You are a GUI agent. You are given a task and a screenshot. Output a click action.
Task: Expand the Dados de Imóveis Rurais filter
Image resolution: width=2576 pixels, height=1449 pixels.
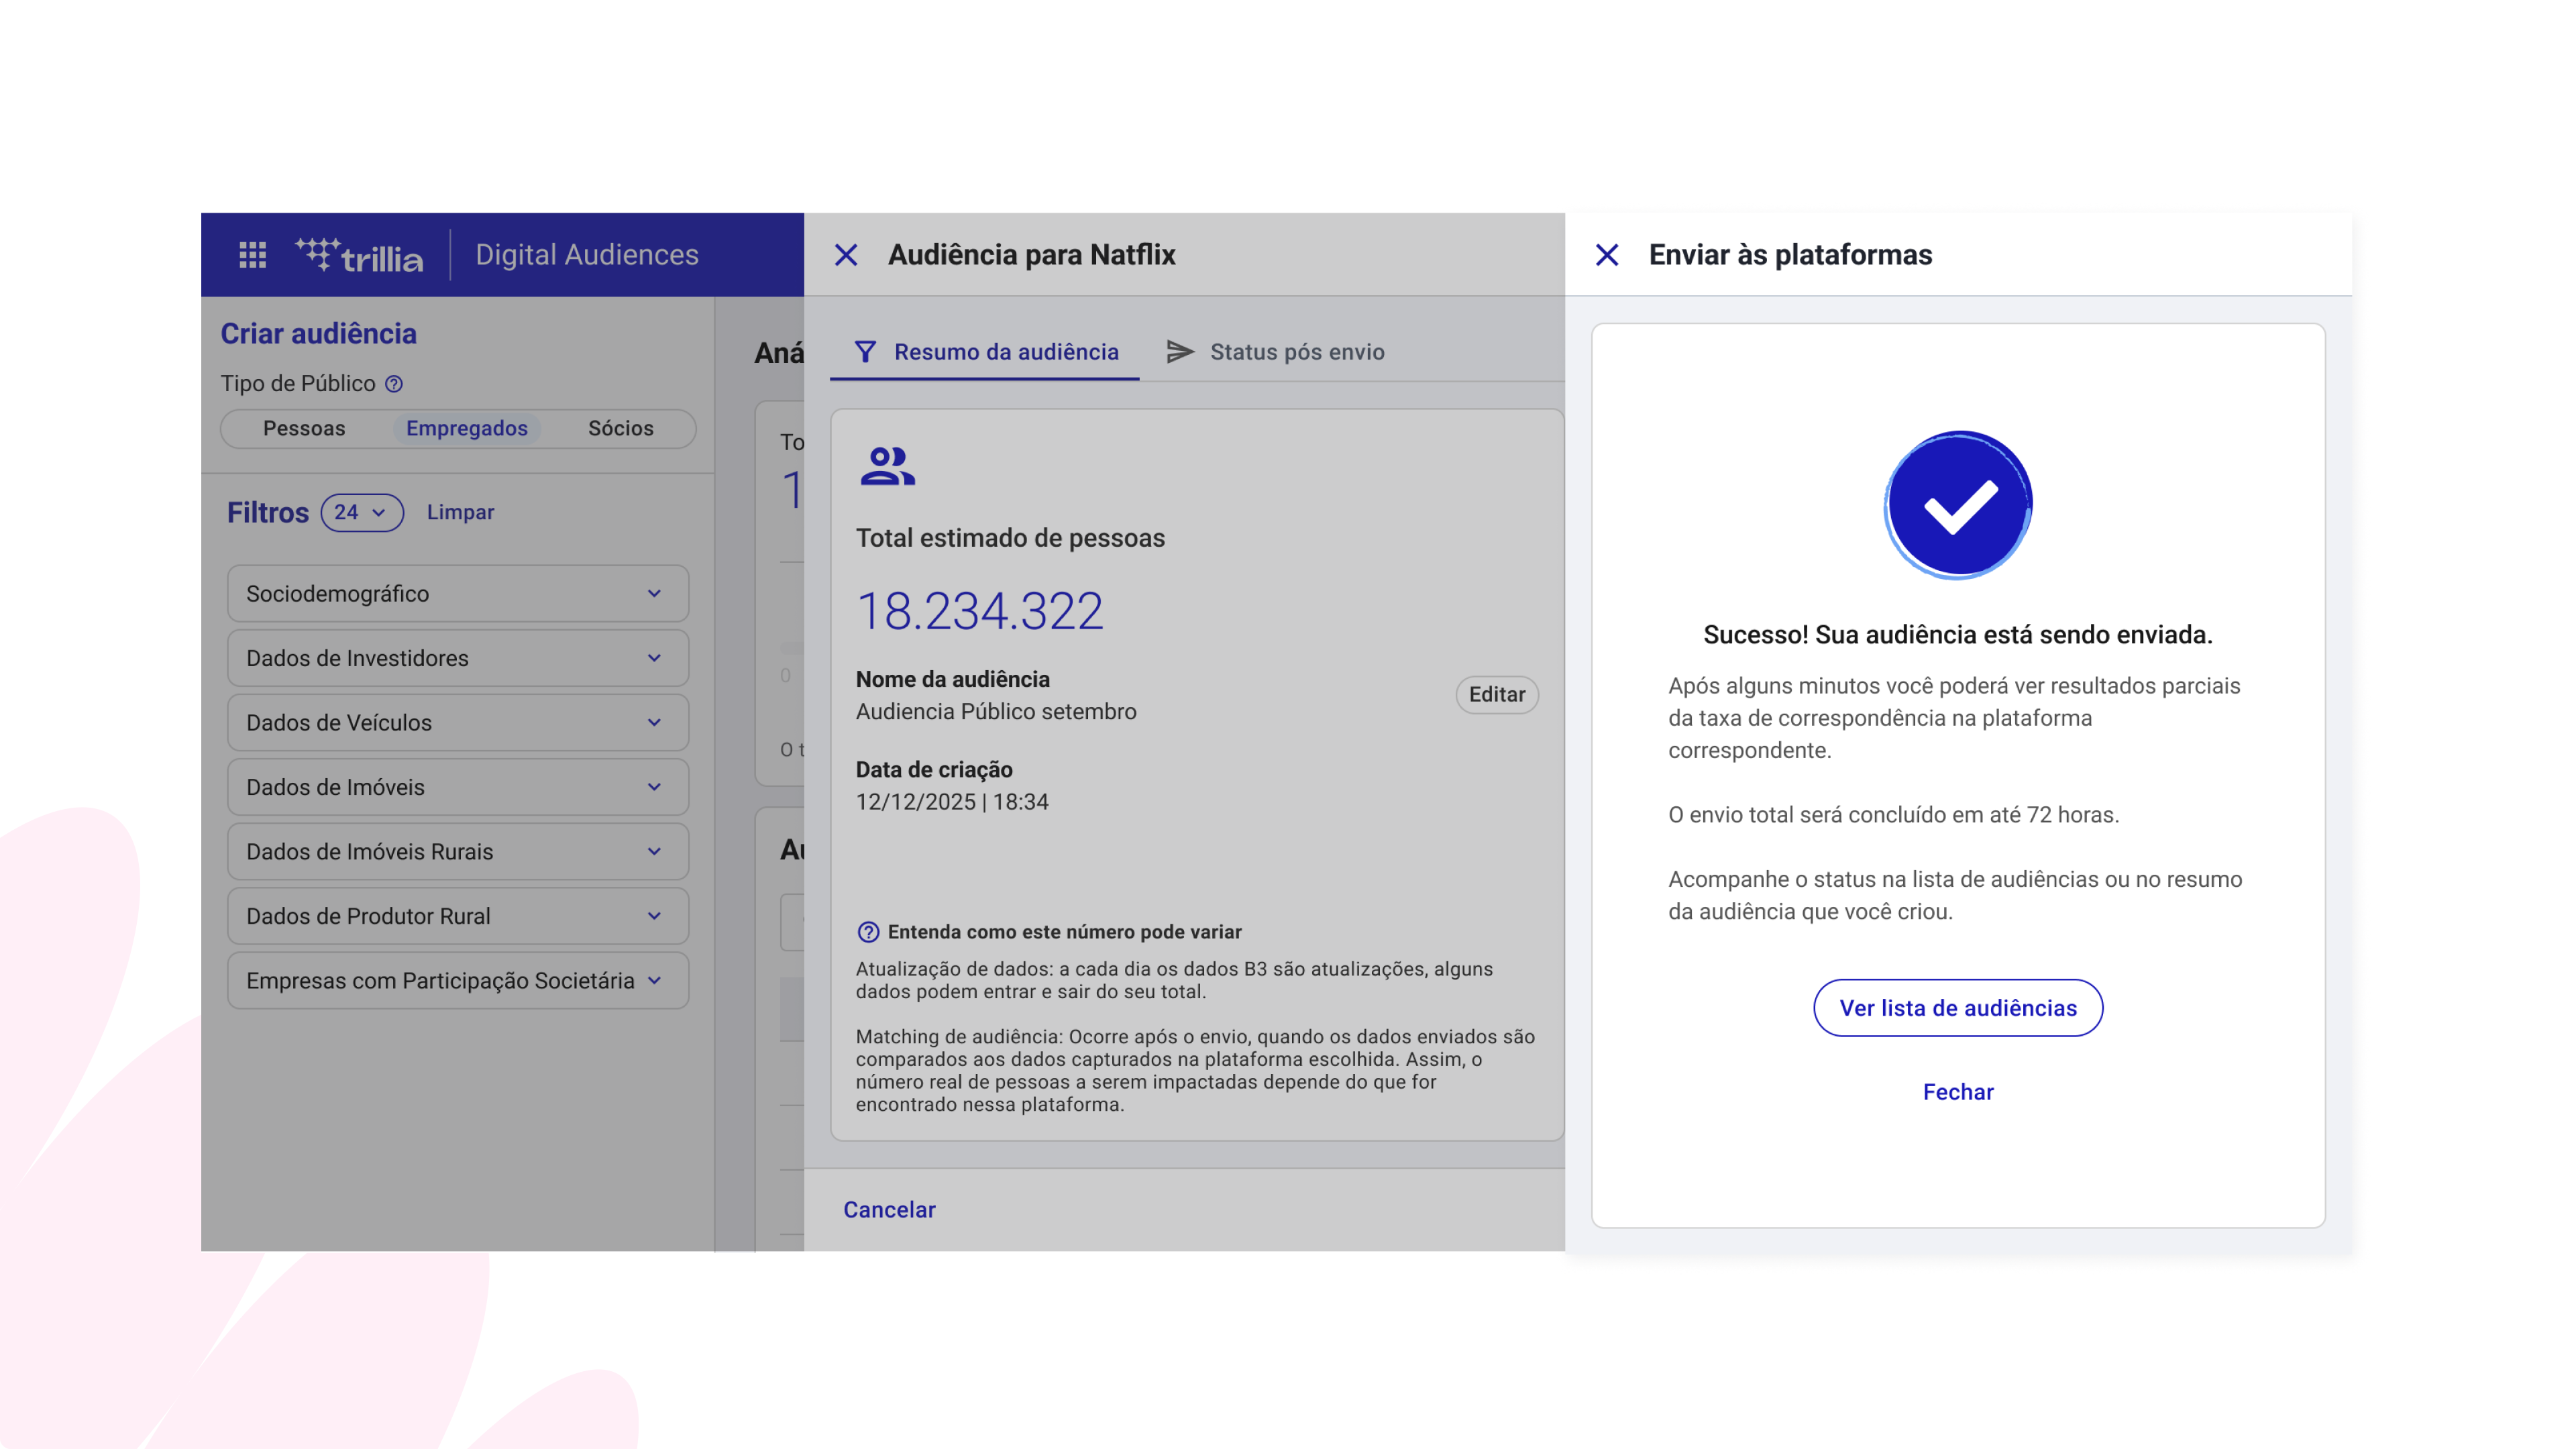point(458,852)
